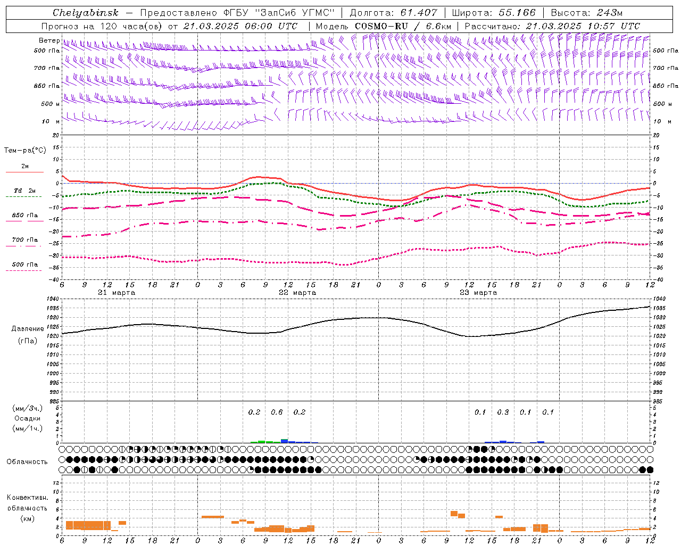The image size is (681, 545).
Task: Click the 'Высота: 243м' elevation value
Action: 586,13
